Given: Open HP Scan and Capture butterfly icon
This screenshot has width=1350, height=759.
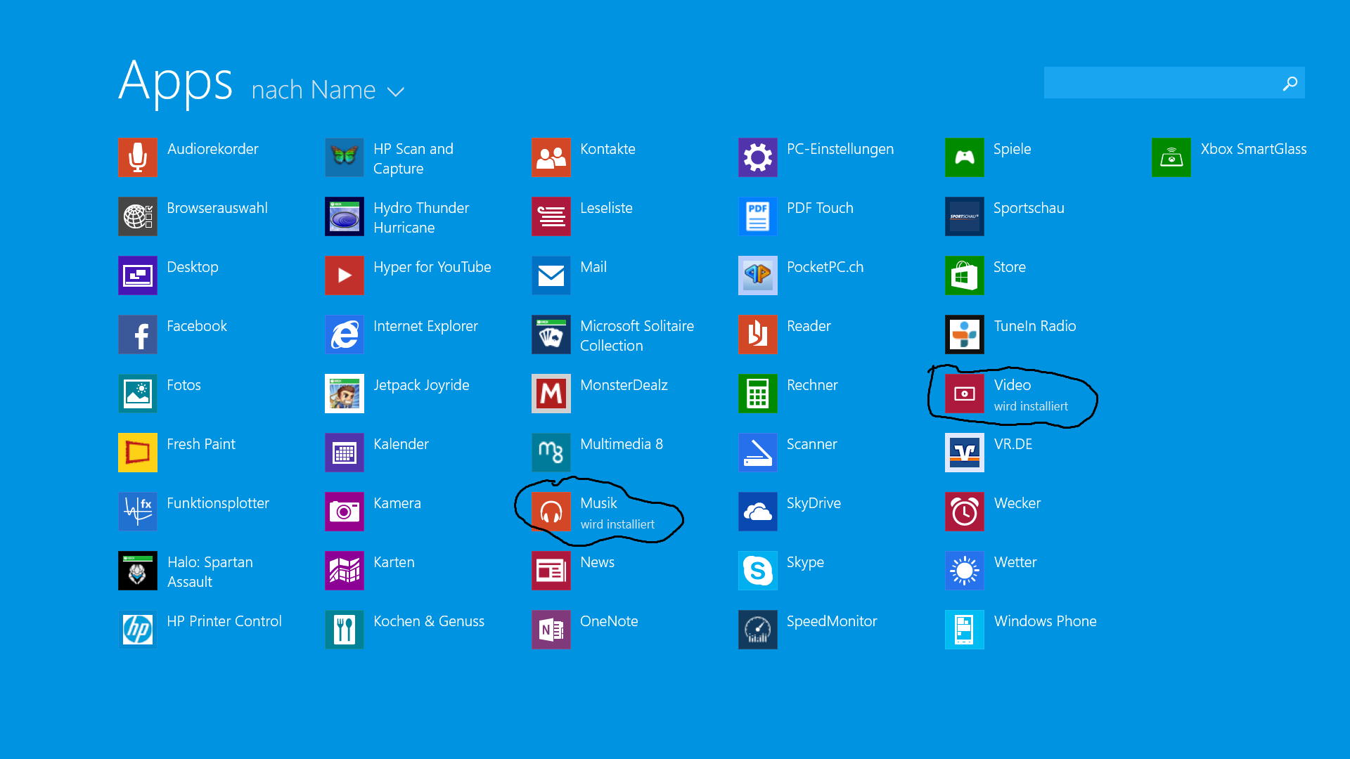Looking at the screenshot, I should (345, 157).
